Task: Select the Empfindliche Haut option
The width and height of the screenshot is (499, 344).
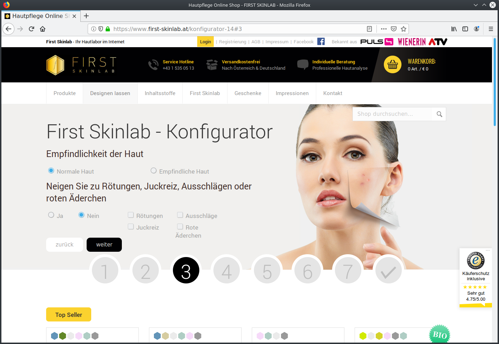Action: (154, 171)
